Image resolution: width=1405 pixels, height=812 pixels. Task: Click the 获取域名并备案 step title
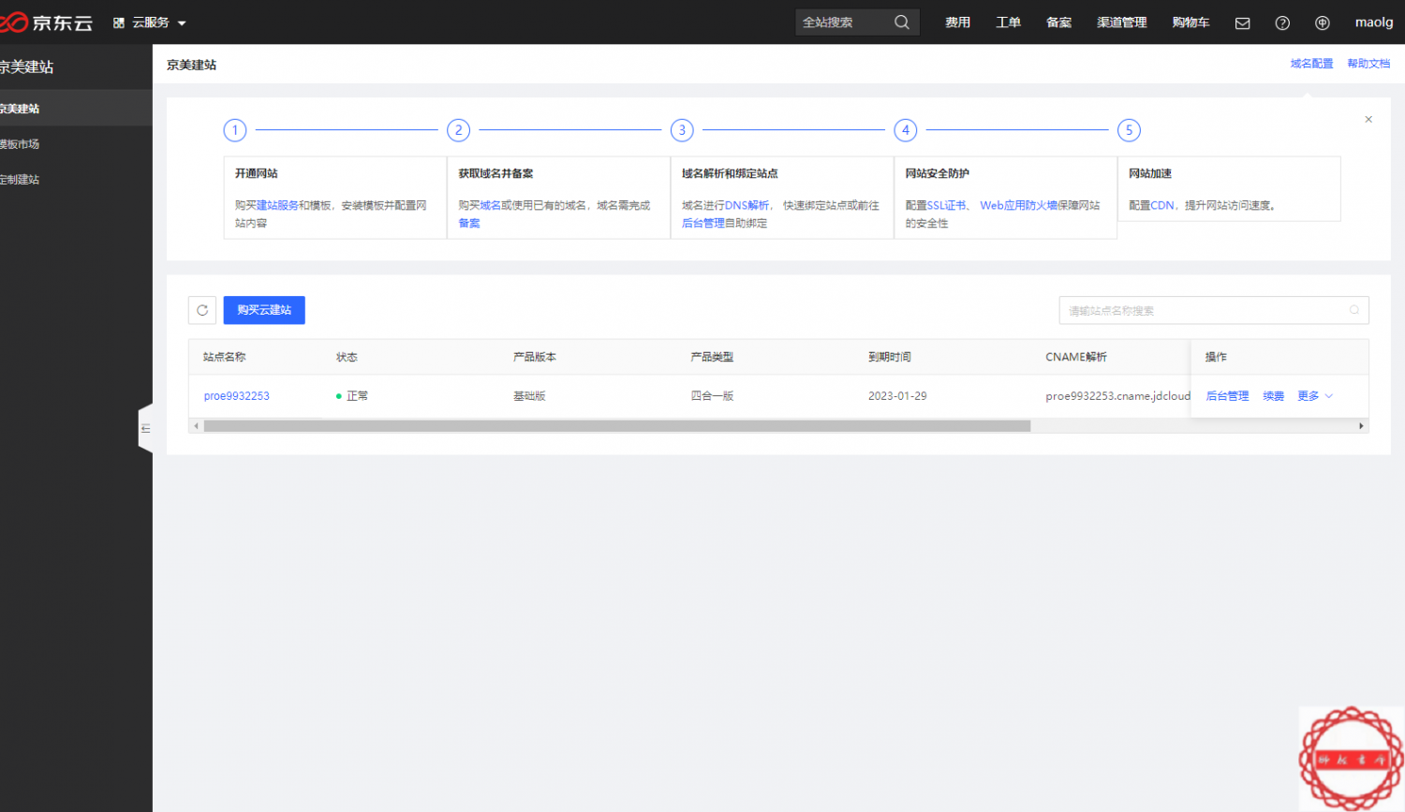[x=496, y=173]
